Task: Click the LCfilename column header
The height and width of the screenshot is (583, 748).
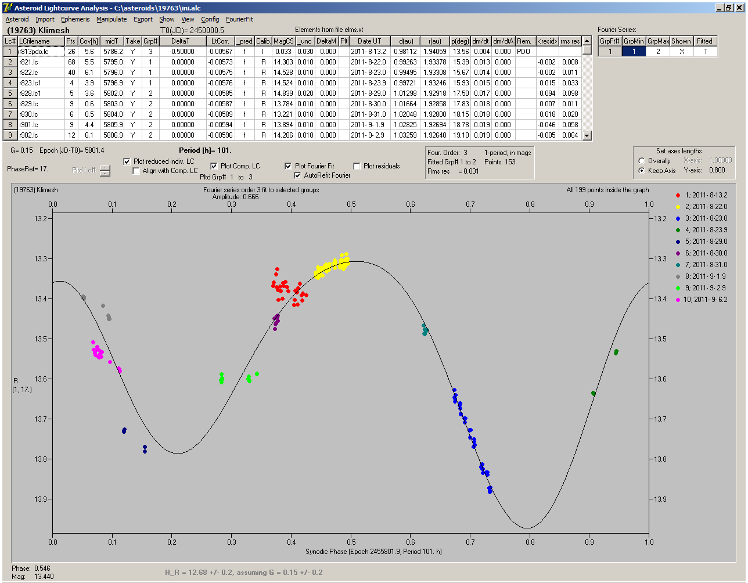Action: pos(40,41)
